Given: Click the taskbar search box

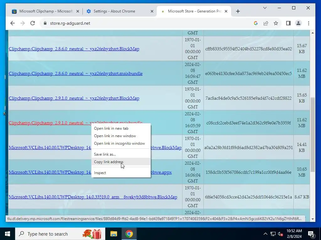Looking at the screenshot, I should tap(60, 234).
